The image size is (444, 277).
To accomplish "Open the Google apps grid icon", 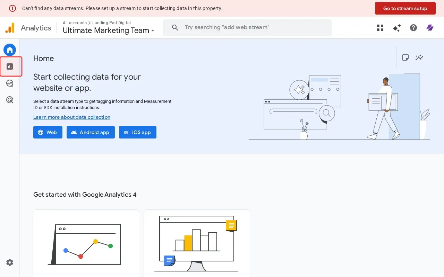I will (380, 28).
